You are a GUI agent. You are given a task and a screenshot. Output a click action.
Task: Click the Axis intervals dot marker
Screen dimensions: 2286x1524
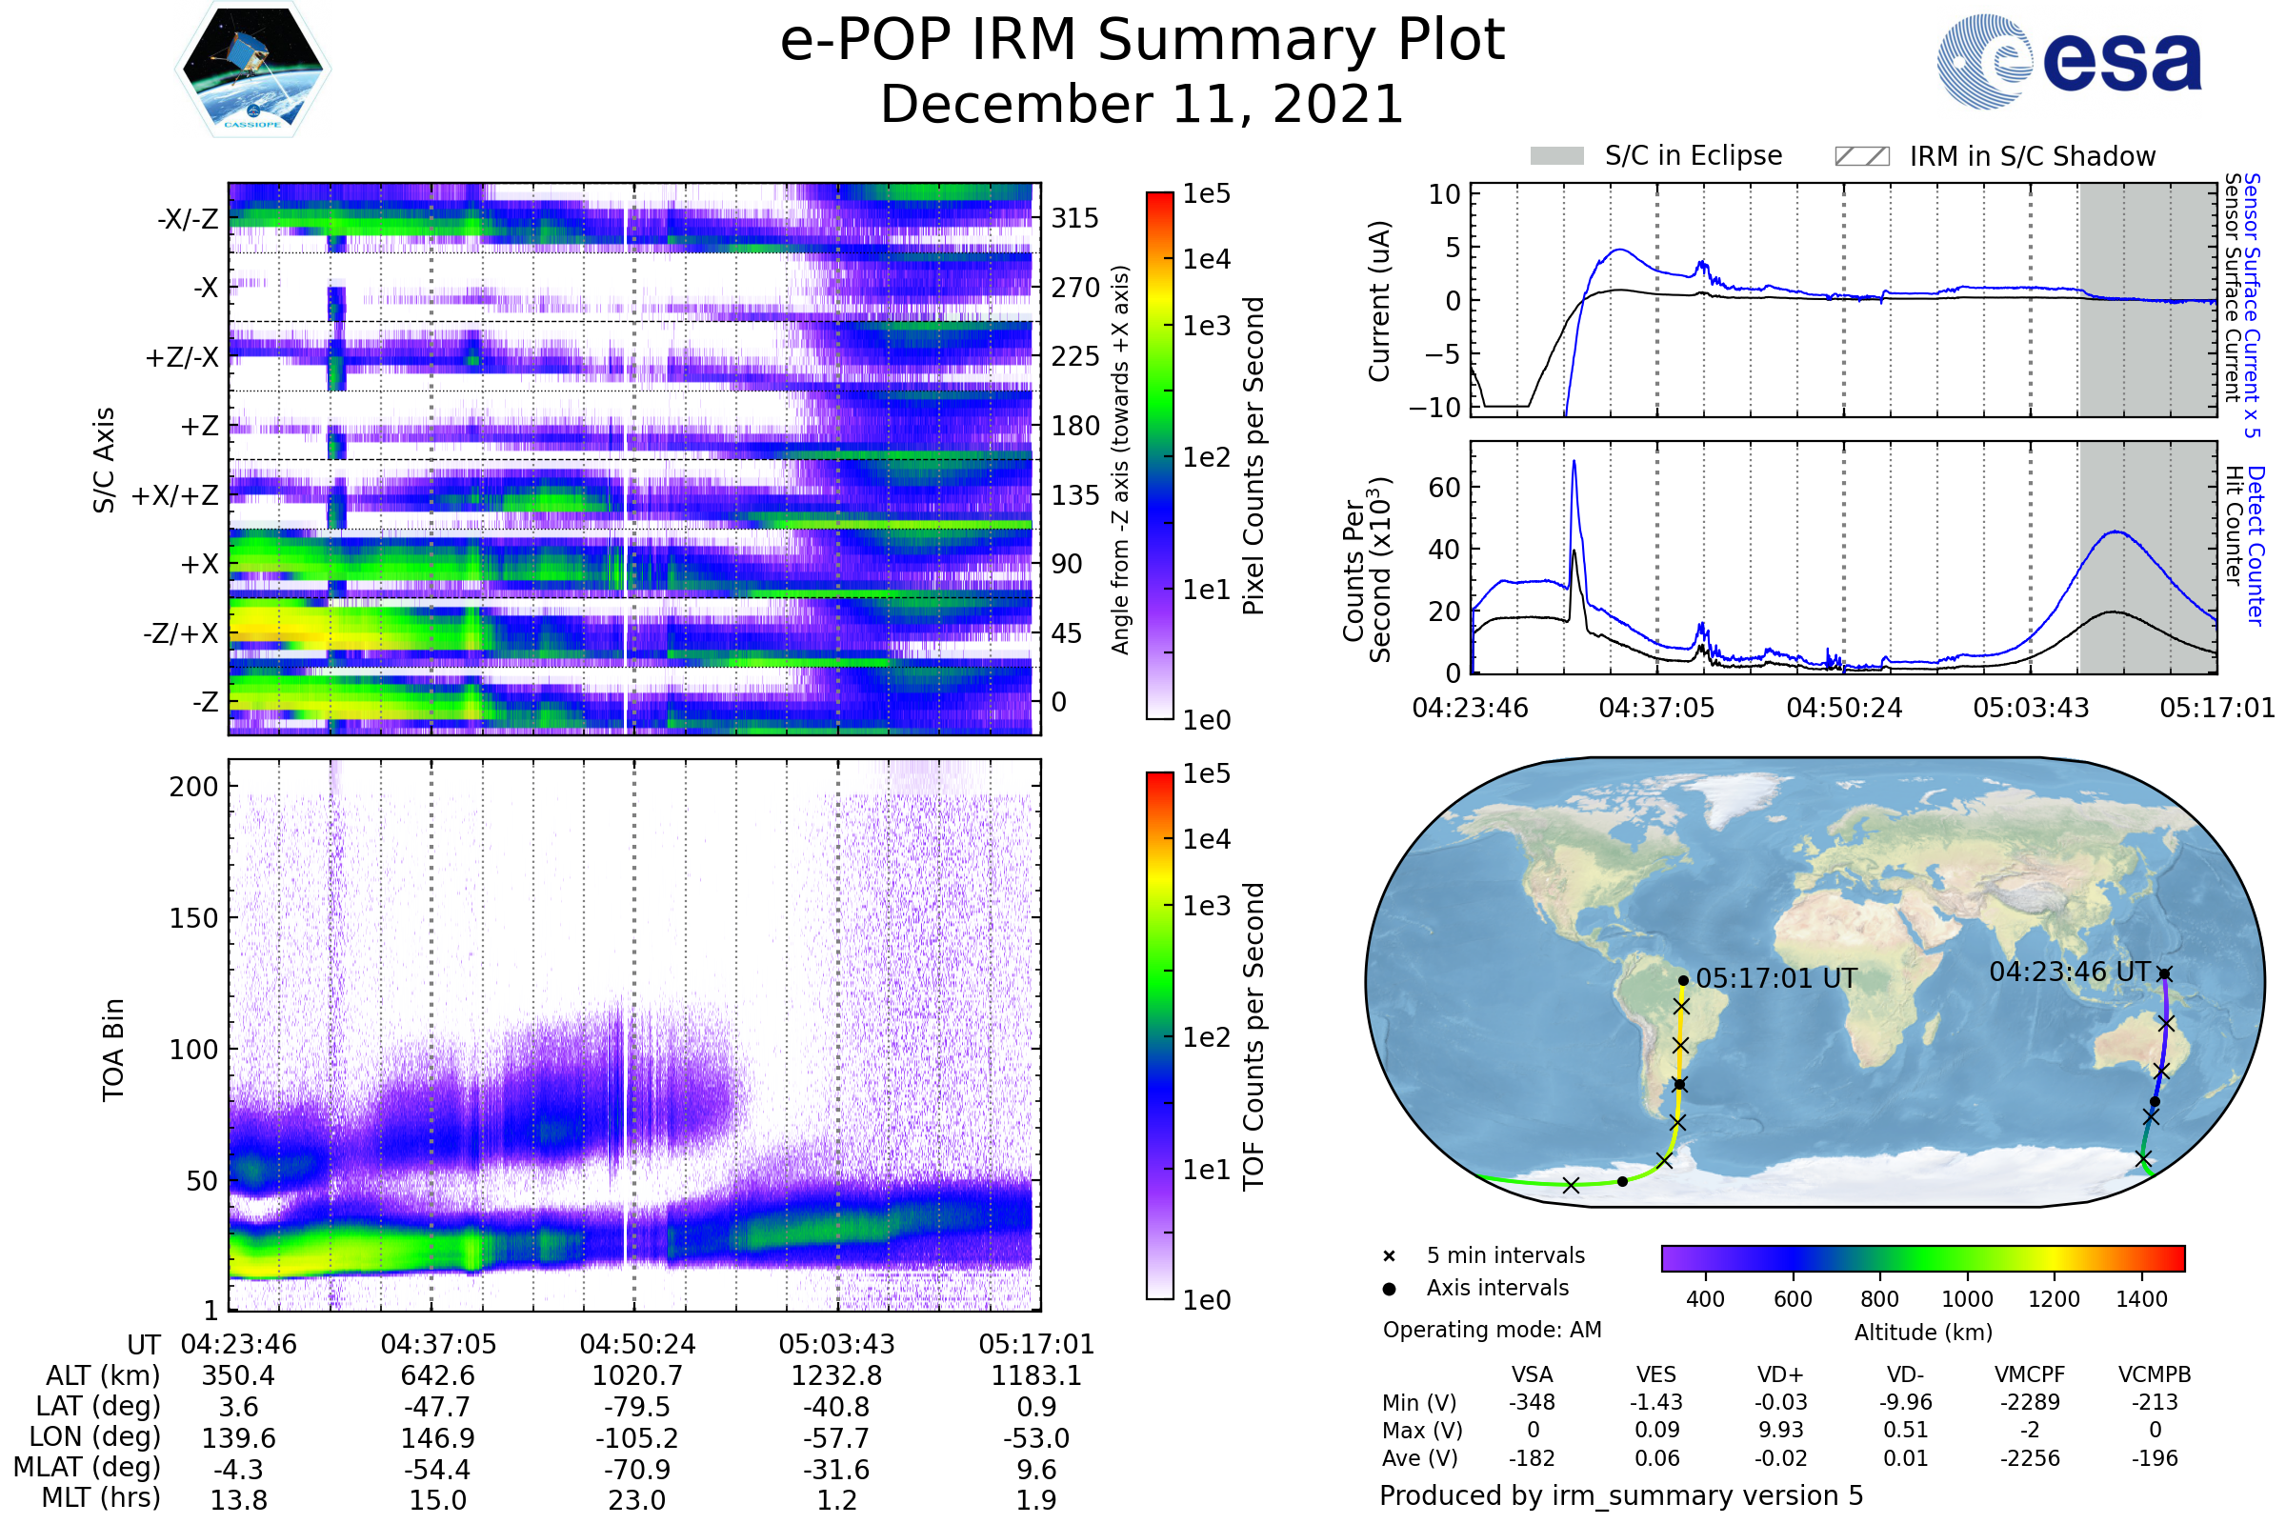(x=1389, y=1289)
